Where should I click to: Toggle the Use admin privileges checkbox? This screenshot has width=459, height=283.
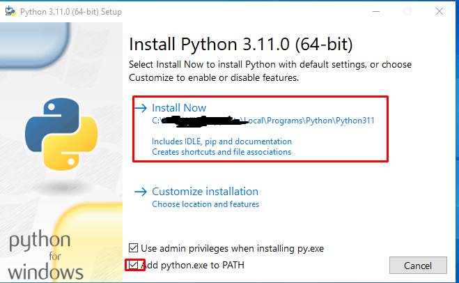coord(134,248)
